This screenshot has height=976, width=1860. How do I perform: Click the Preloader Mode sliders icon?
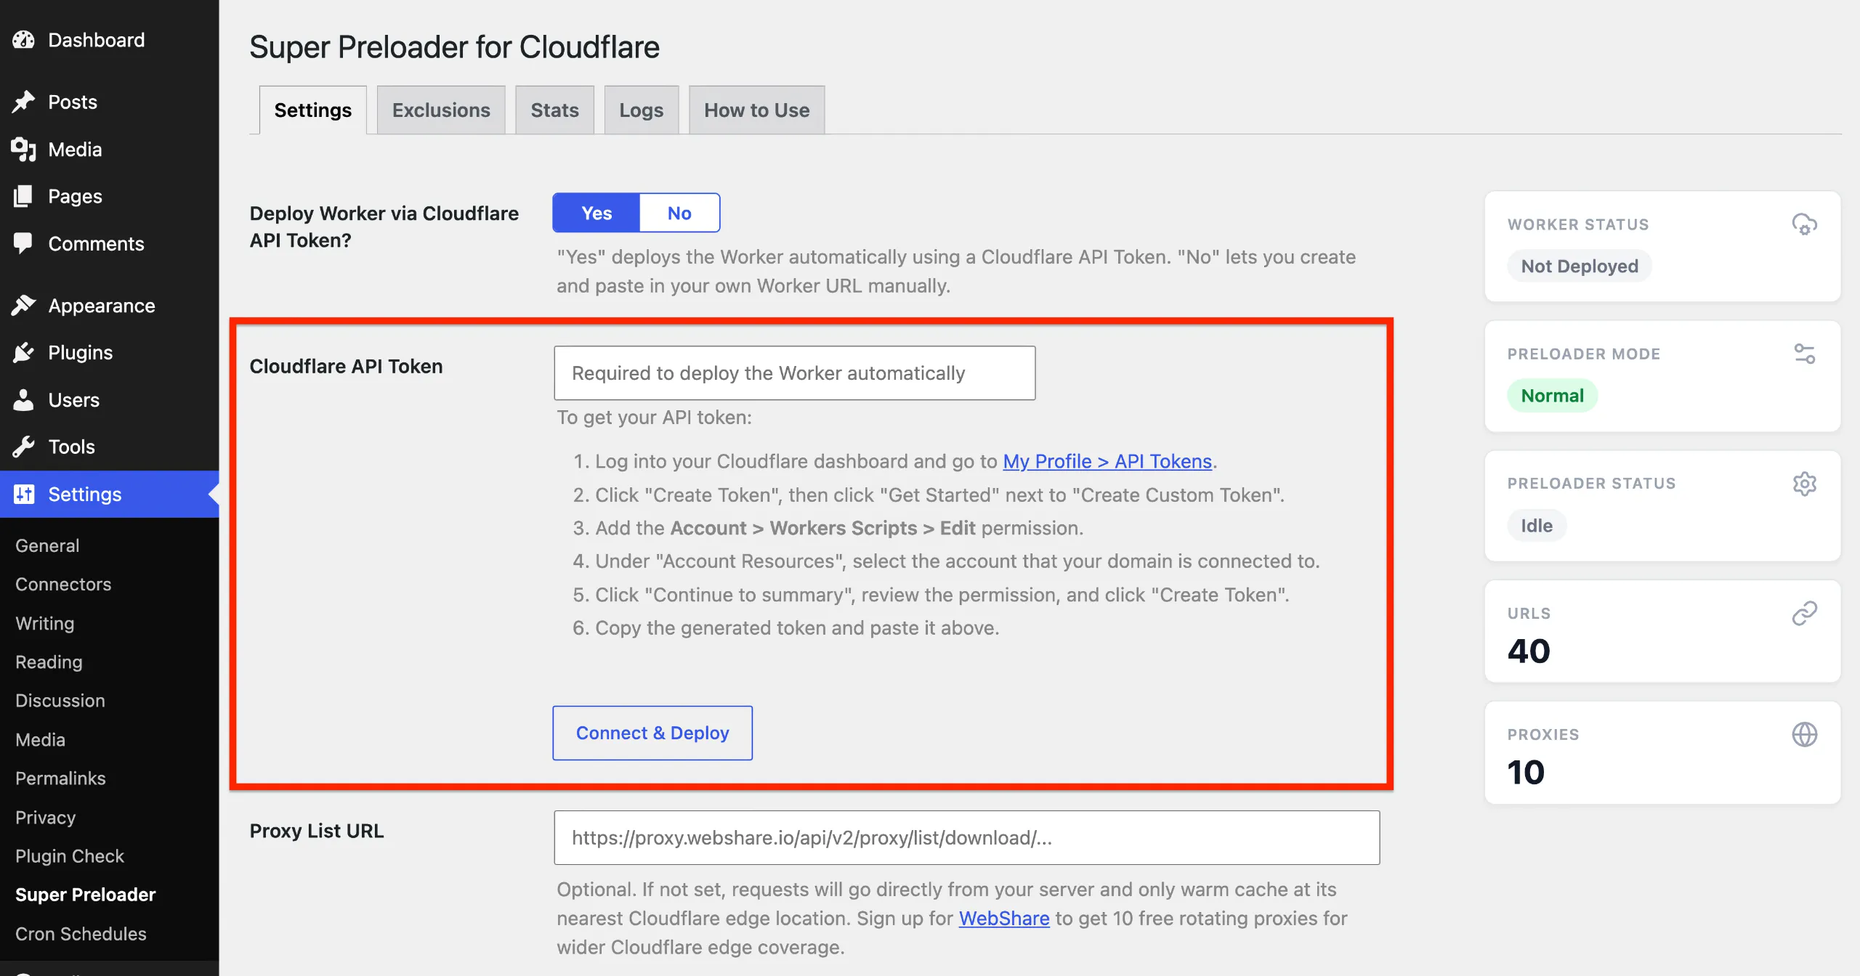coord(1804,354)
